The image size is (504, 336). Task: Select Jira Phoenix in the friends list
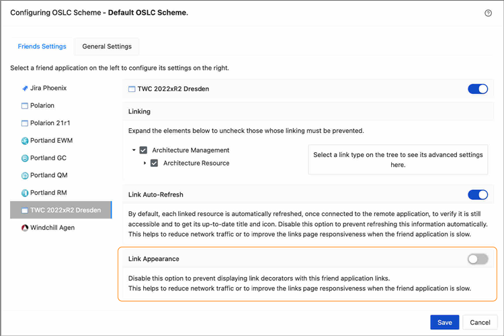(60, 88)
